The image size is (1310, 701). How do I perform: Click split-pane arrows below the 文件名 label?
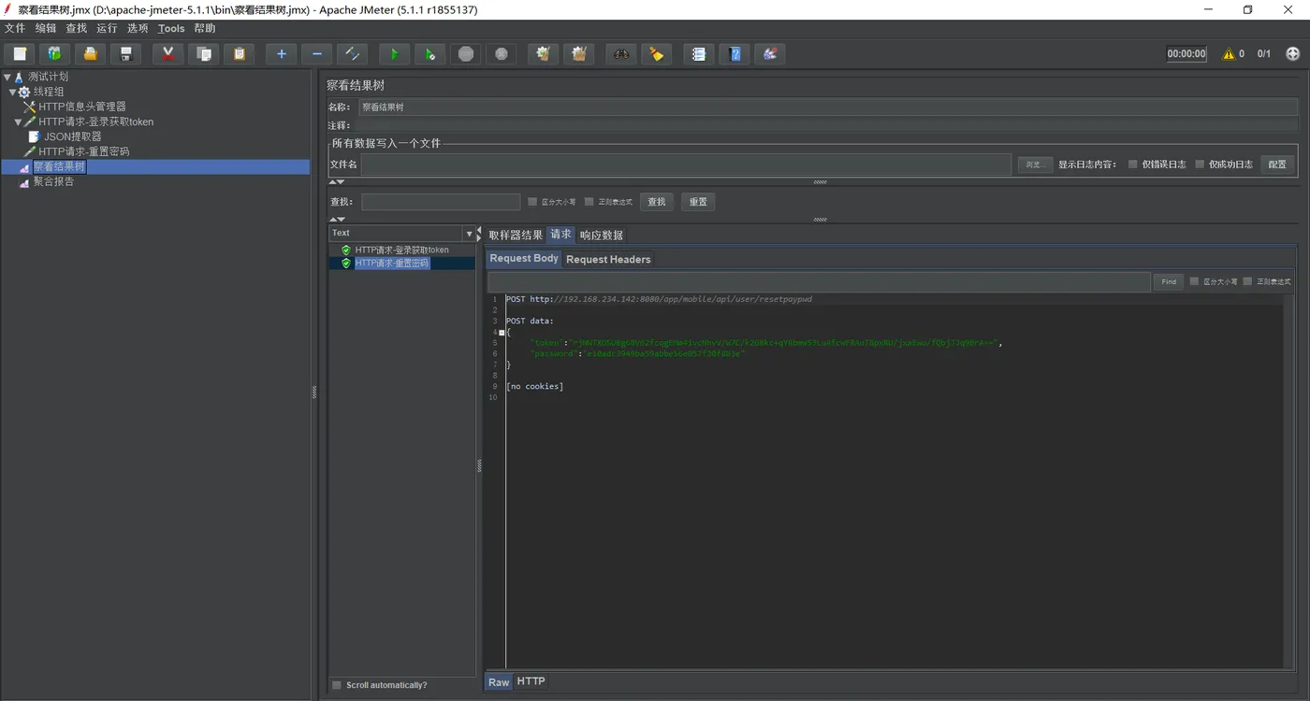click(338, 182)
